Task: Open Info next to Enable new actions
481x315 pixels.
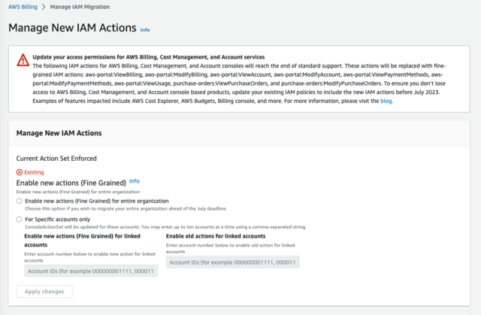Action: click(x=135, y=181)
